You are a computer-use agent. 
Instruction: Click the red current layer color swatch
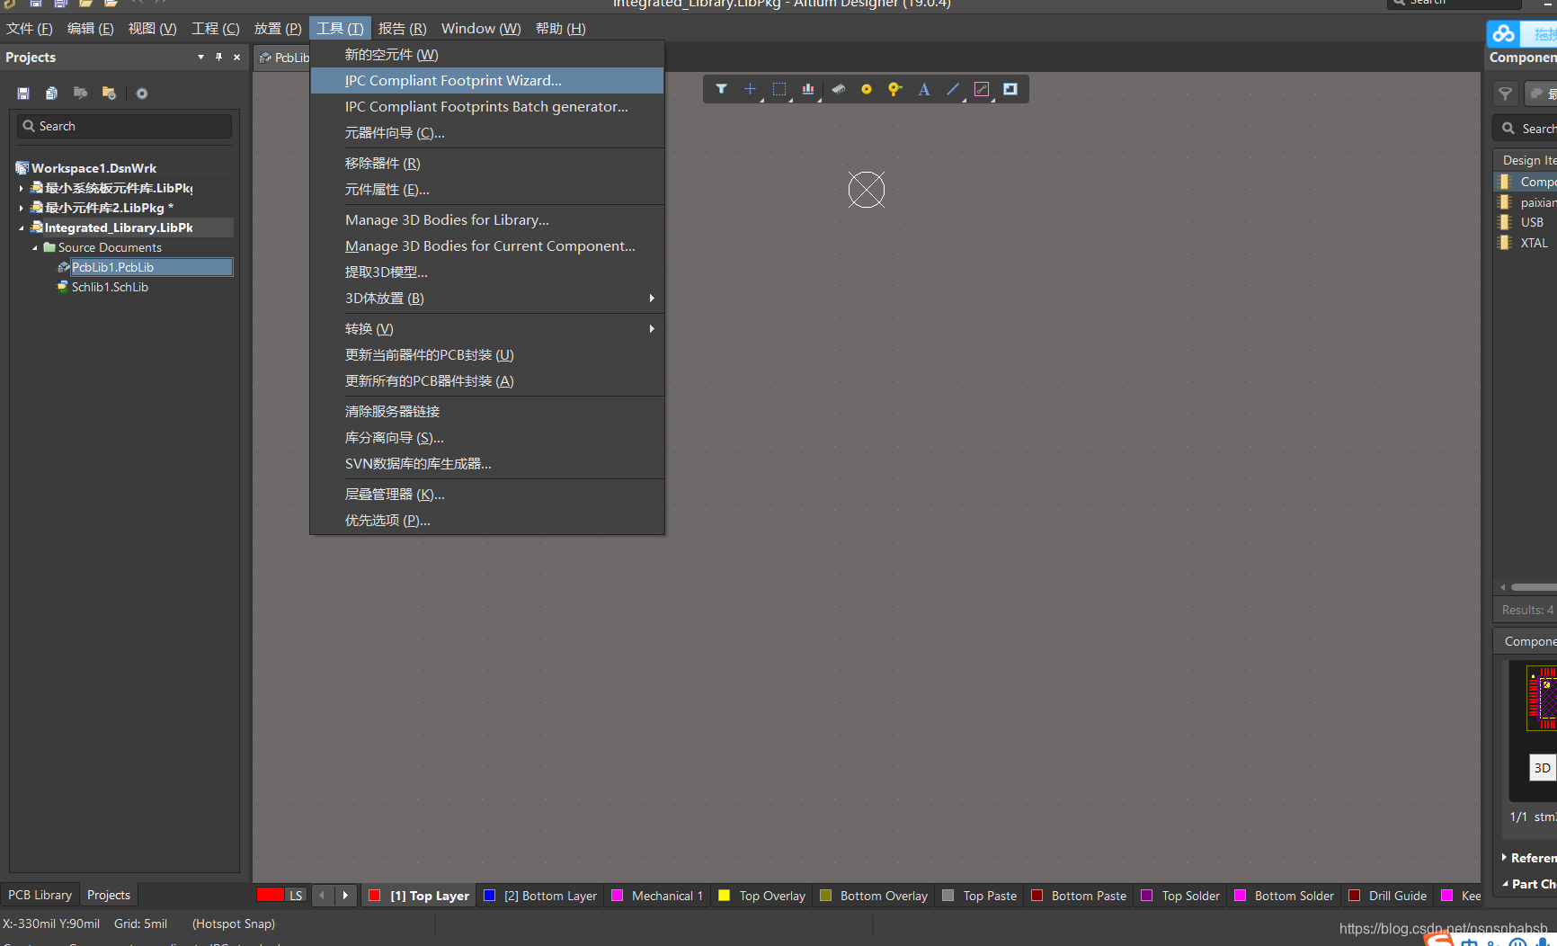(270, 895)
